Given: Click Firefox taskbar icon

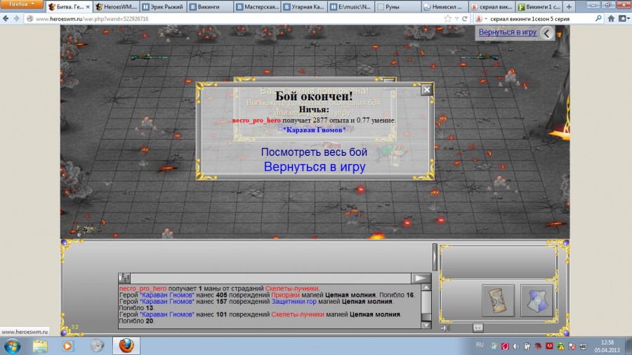Looking at the screenshot, I should [x=126, y=346].
